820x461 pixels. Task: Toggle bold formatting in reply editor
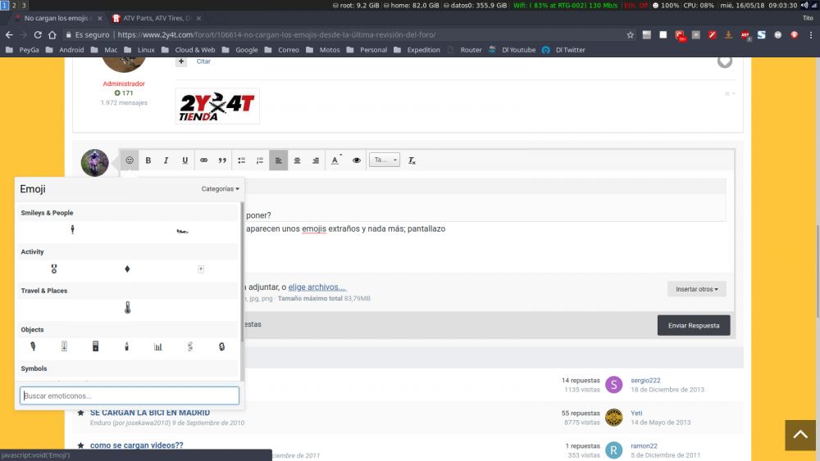pos(148,160)
